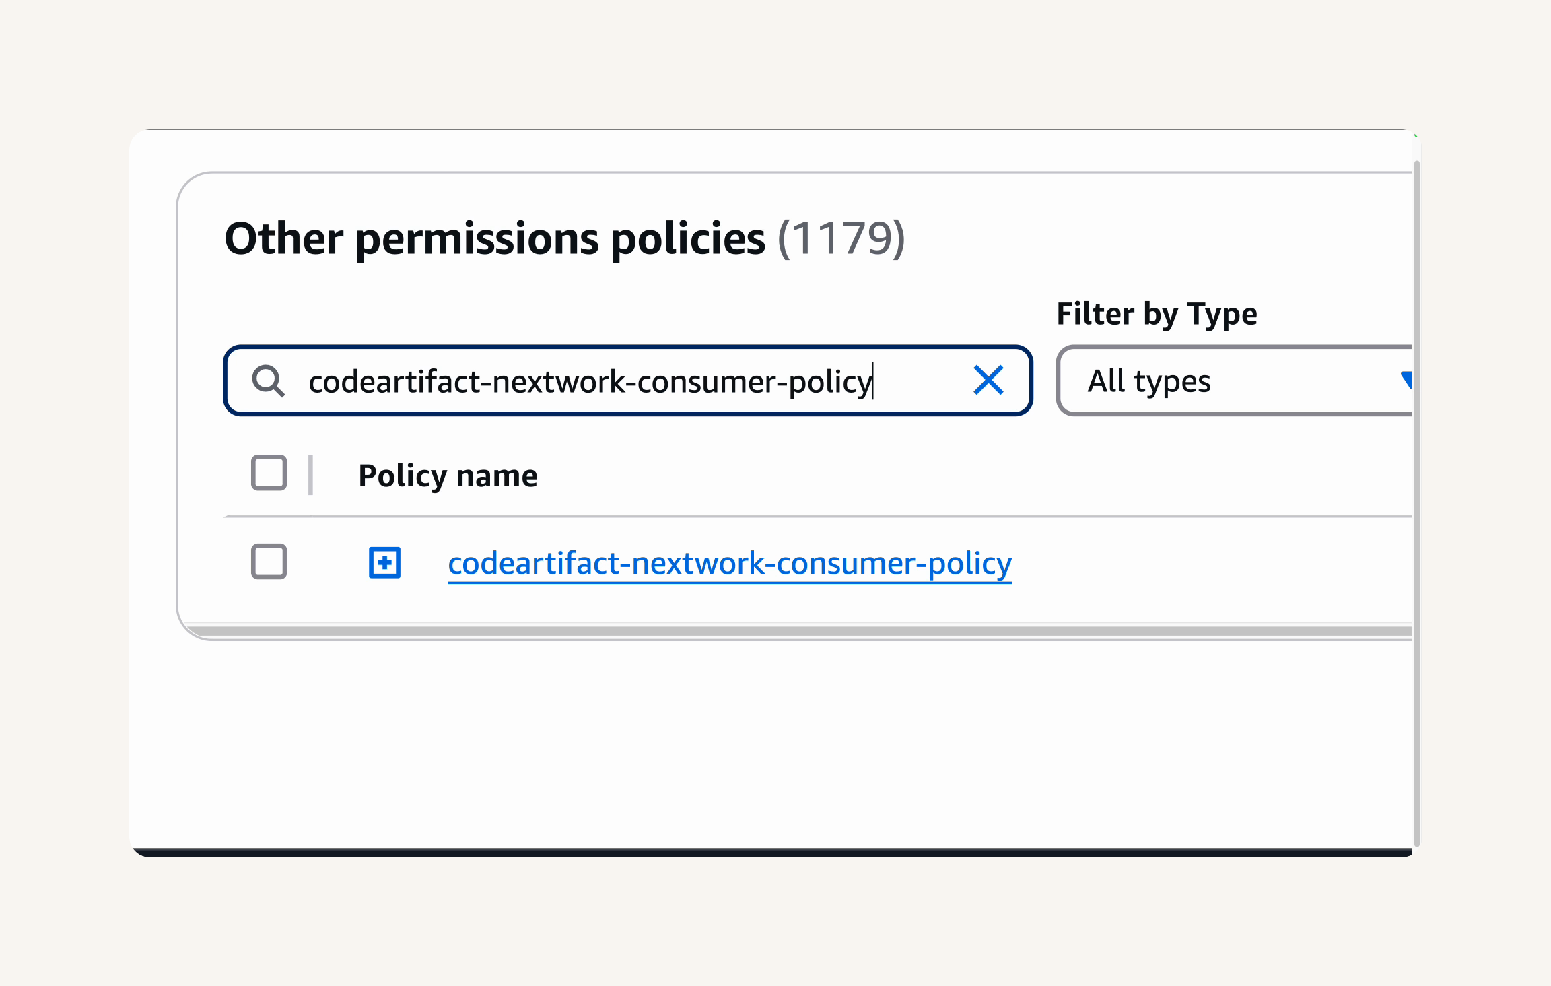Click the horizontal scrollbar under the policy table
This screenshot has width=1551, height=986.
[798, 631]
